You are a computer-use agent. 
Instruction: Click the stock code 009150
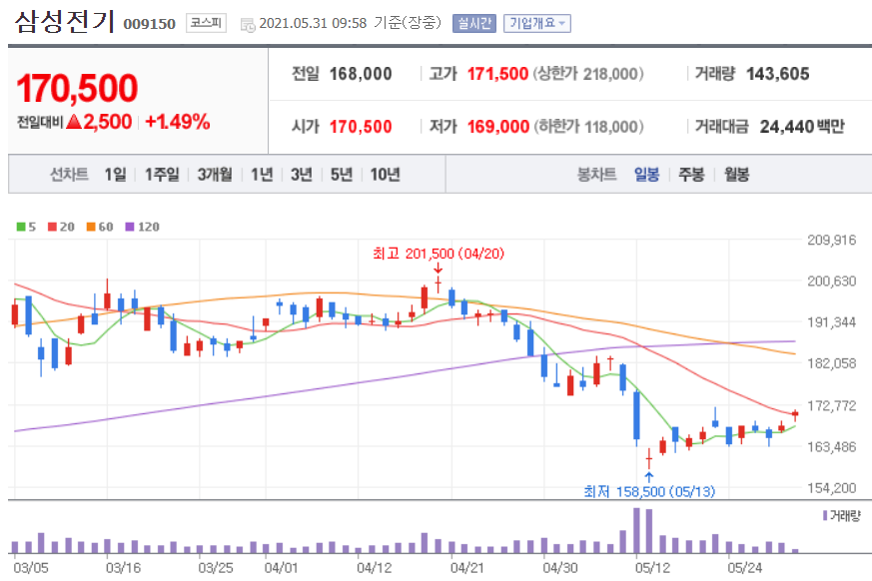click(149, 24)
